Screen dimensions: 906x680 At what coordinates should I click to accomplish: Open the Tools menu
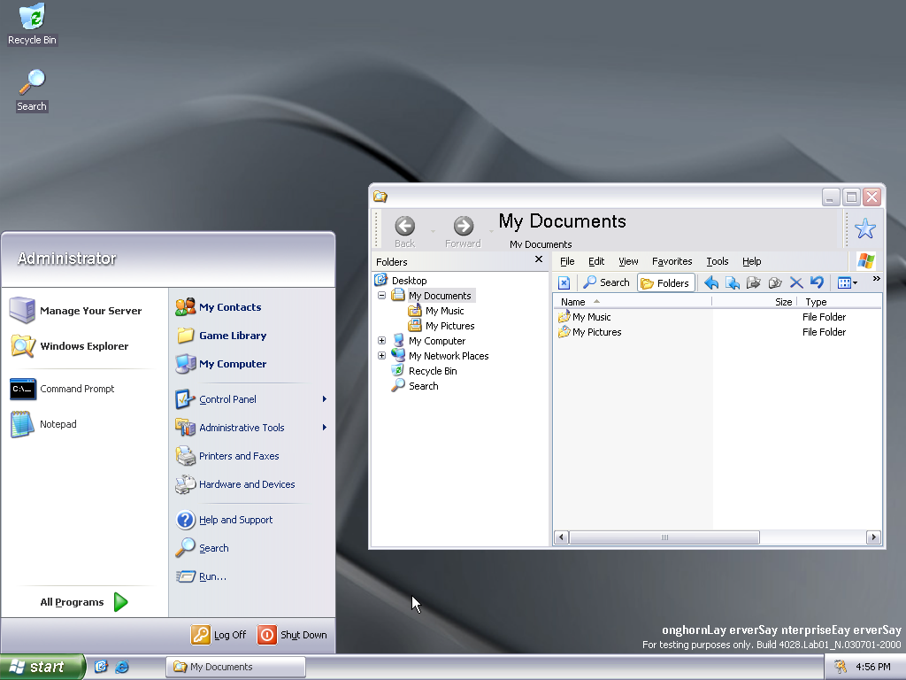point(717,261)
